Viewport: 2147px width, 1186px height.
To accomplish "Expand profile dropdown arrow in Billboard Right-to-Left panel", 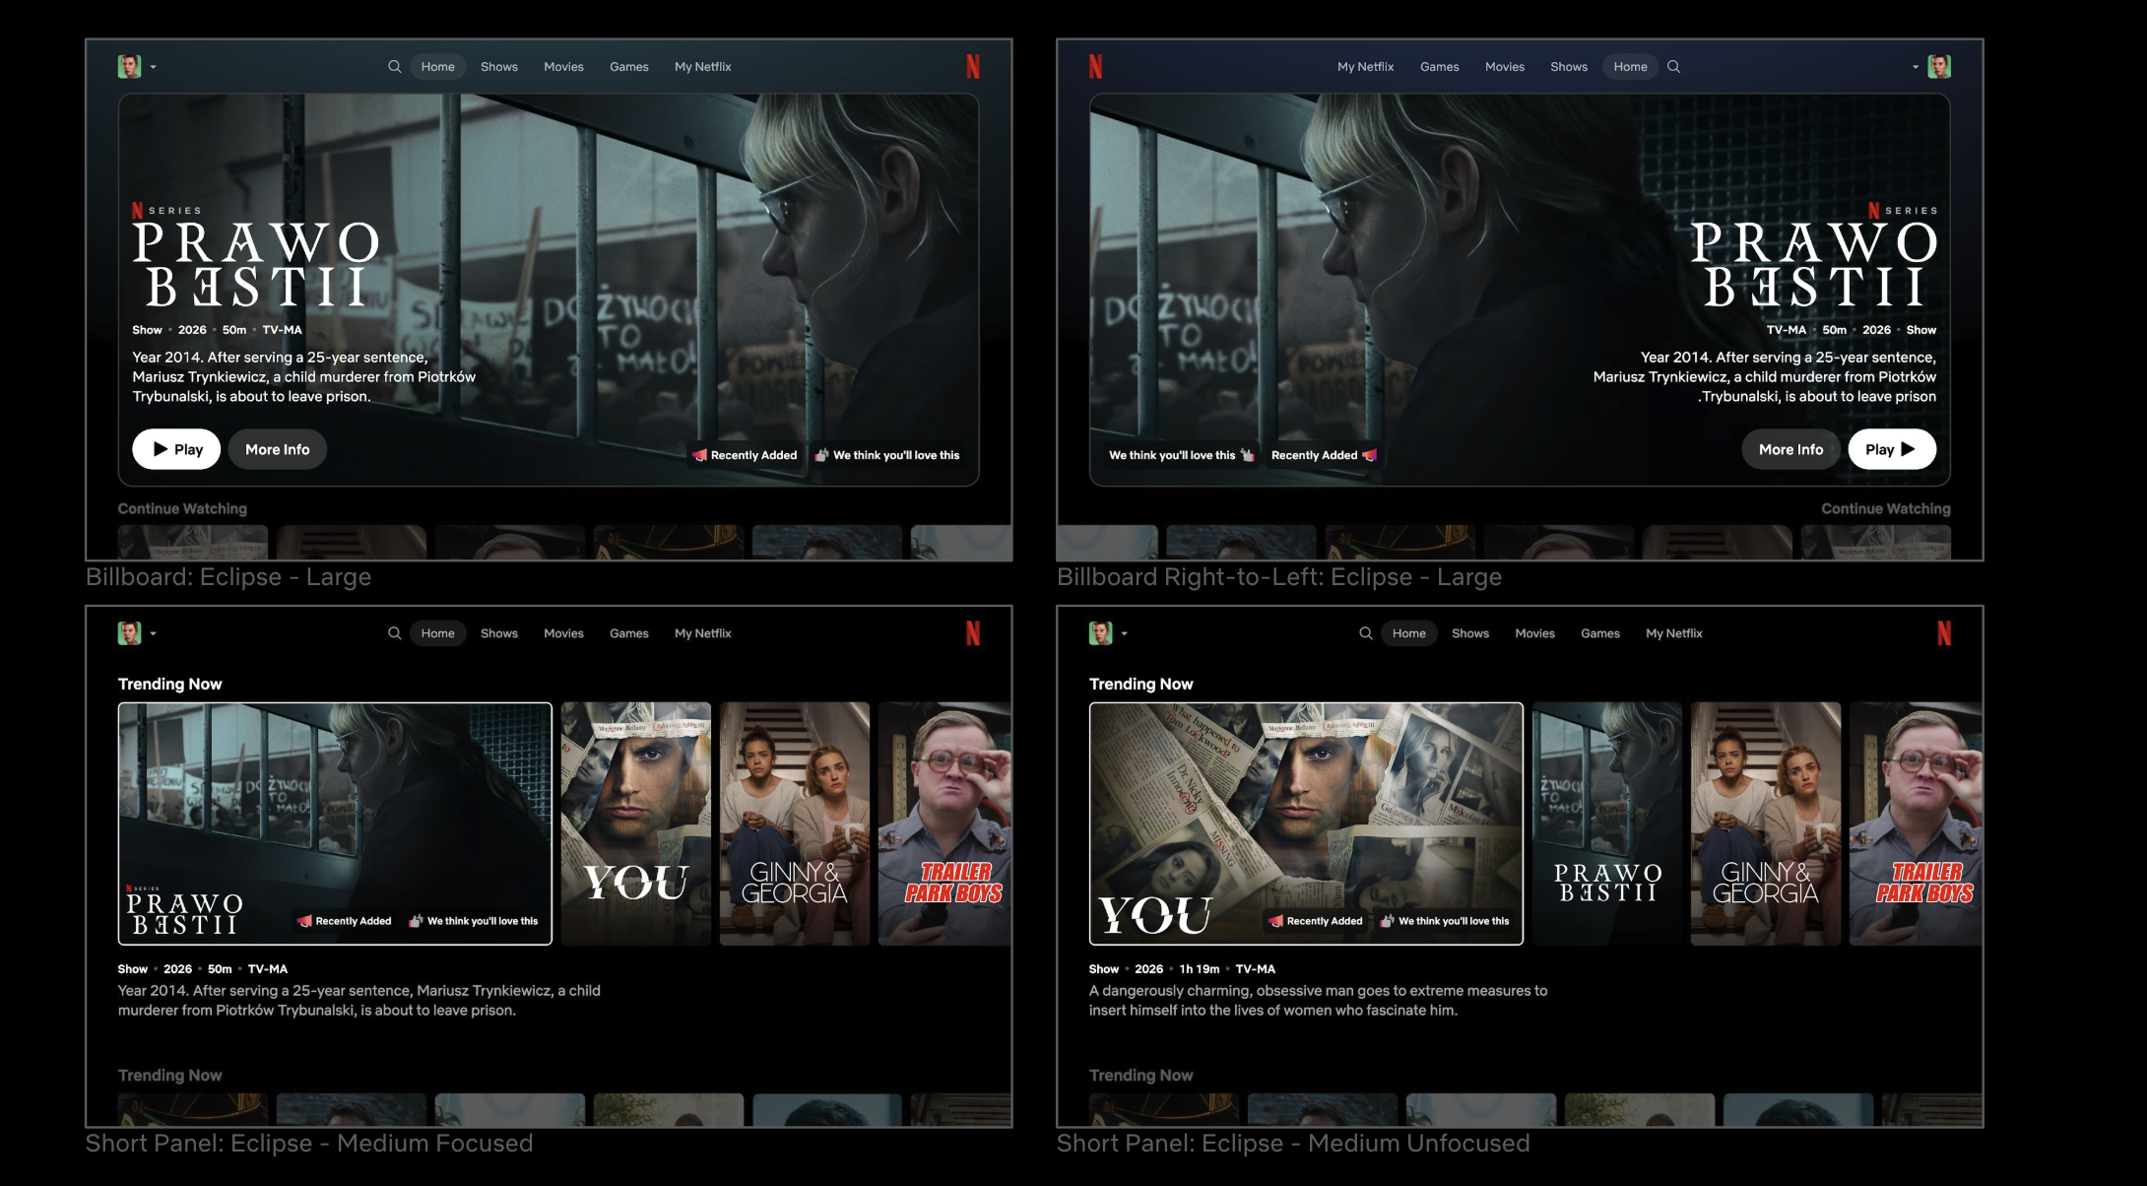I will (1916, 67).
